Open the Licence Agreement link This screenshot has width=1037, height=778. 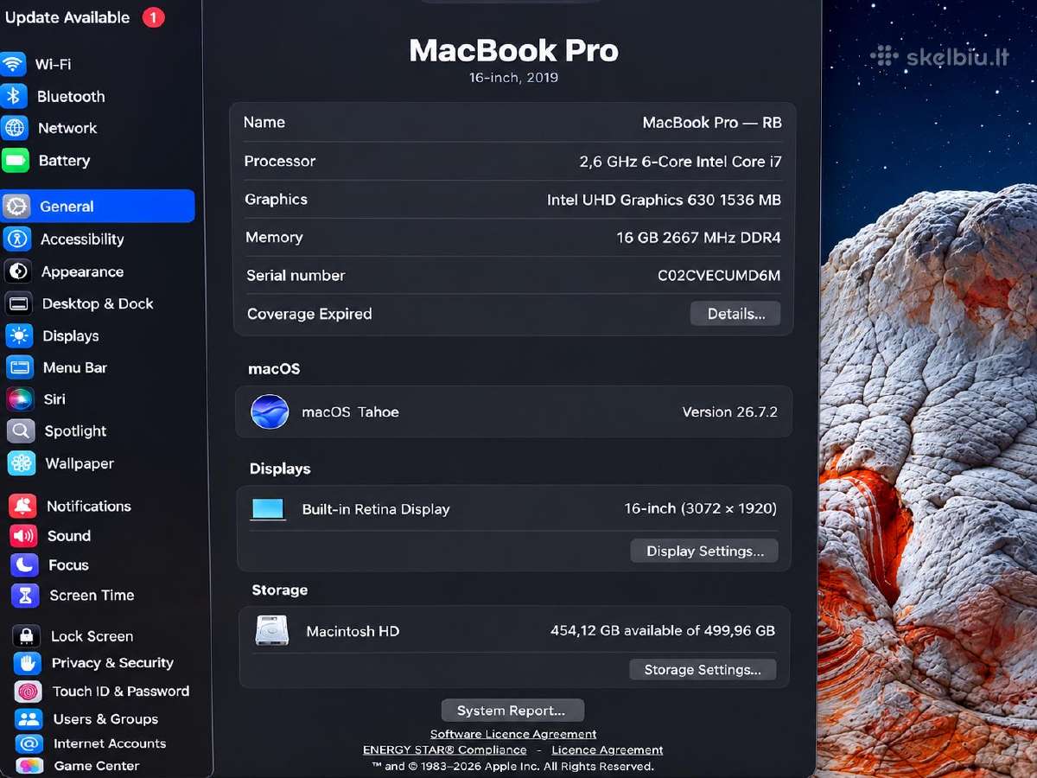[x=608, y=749]
